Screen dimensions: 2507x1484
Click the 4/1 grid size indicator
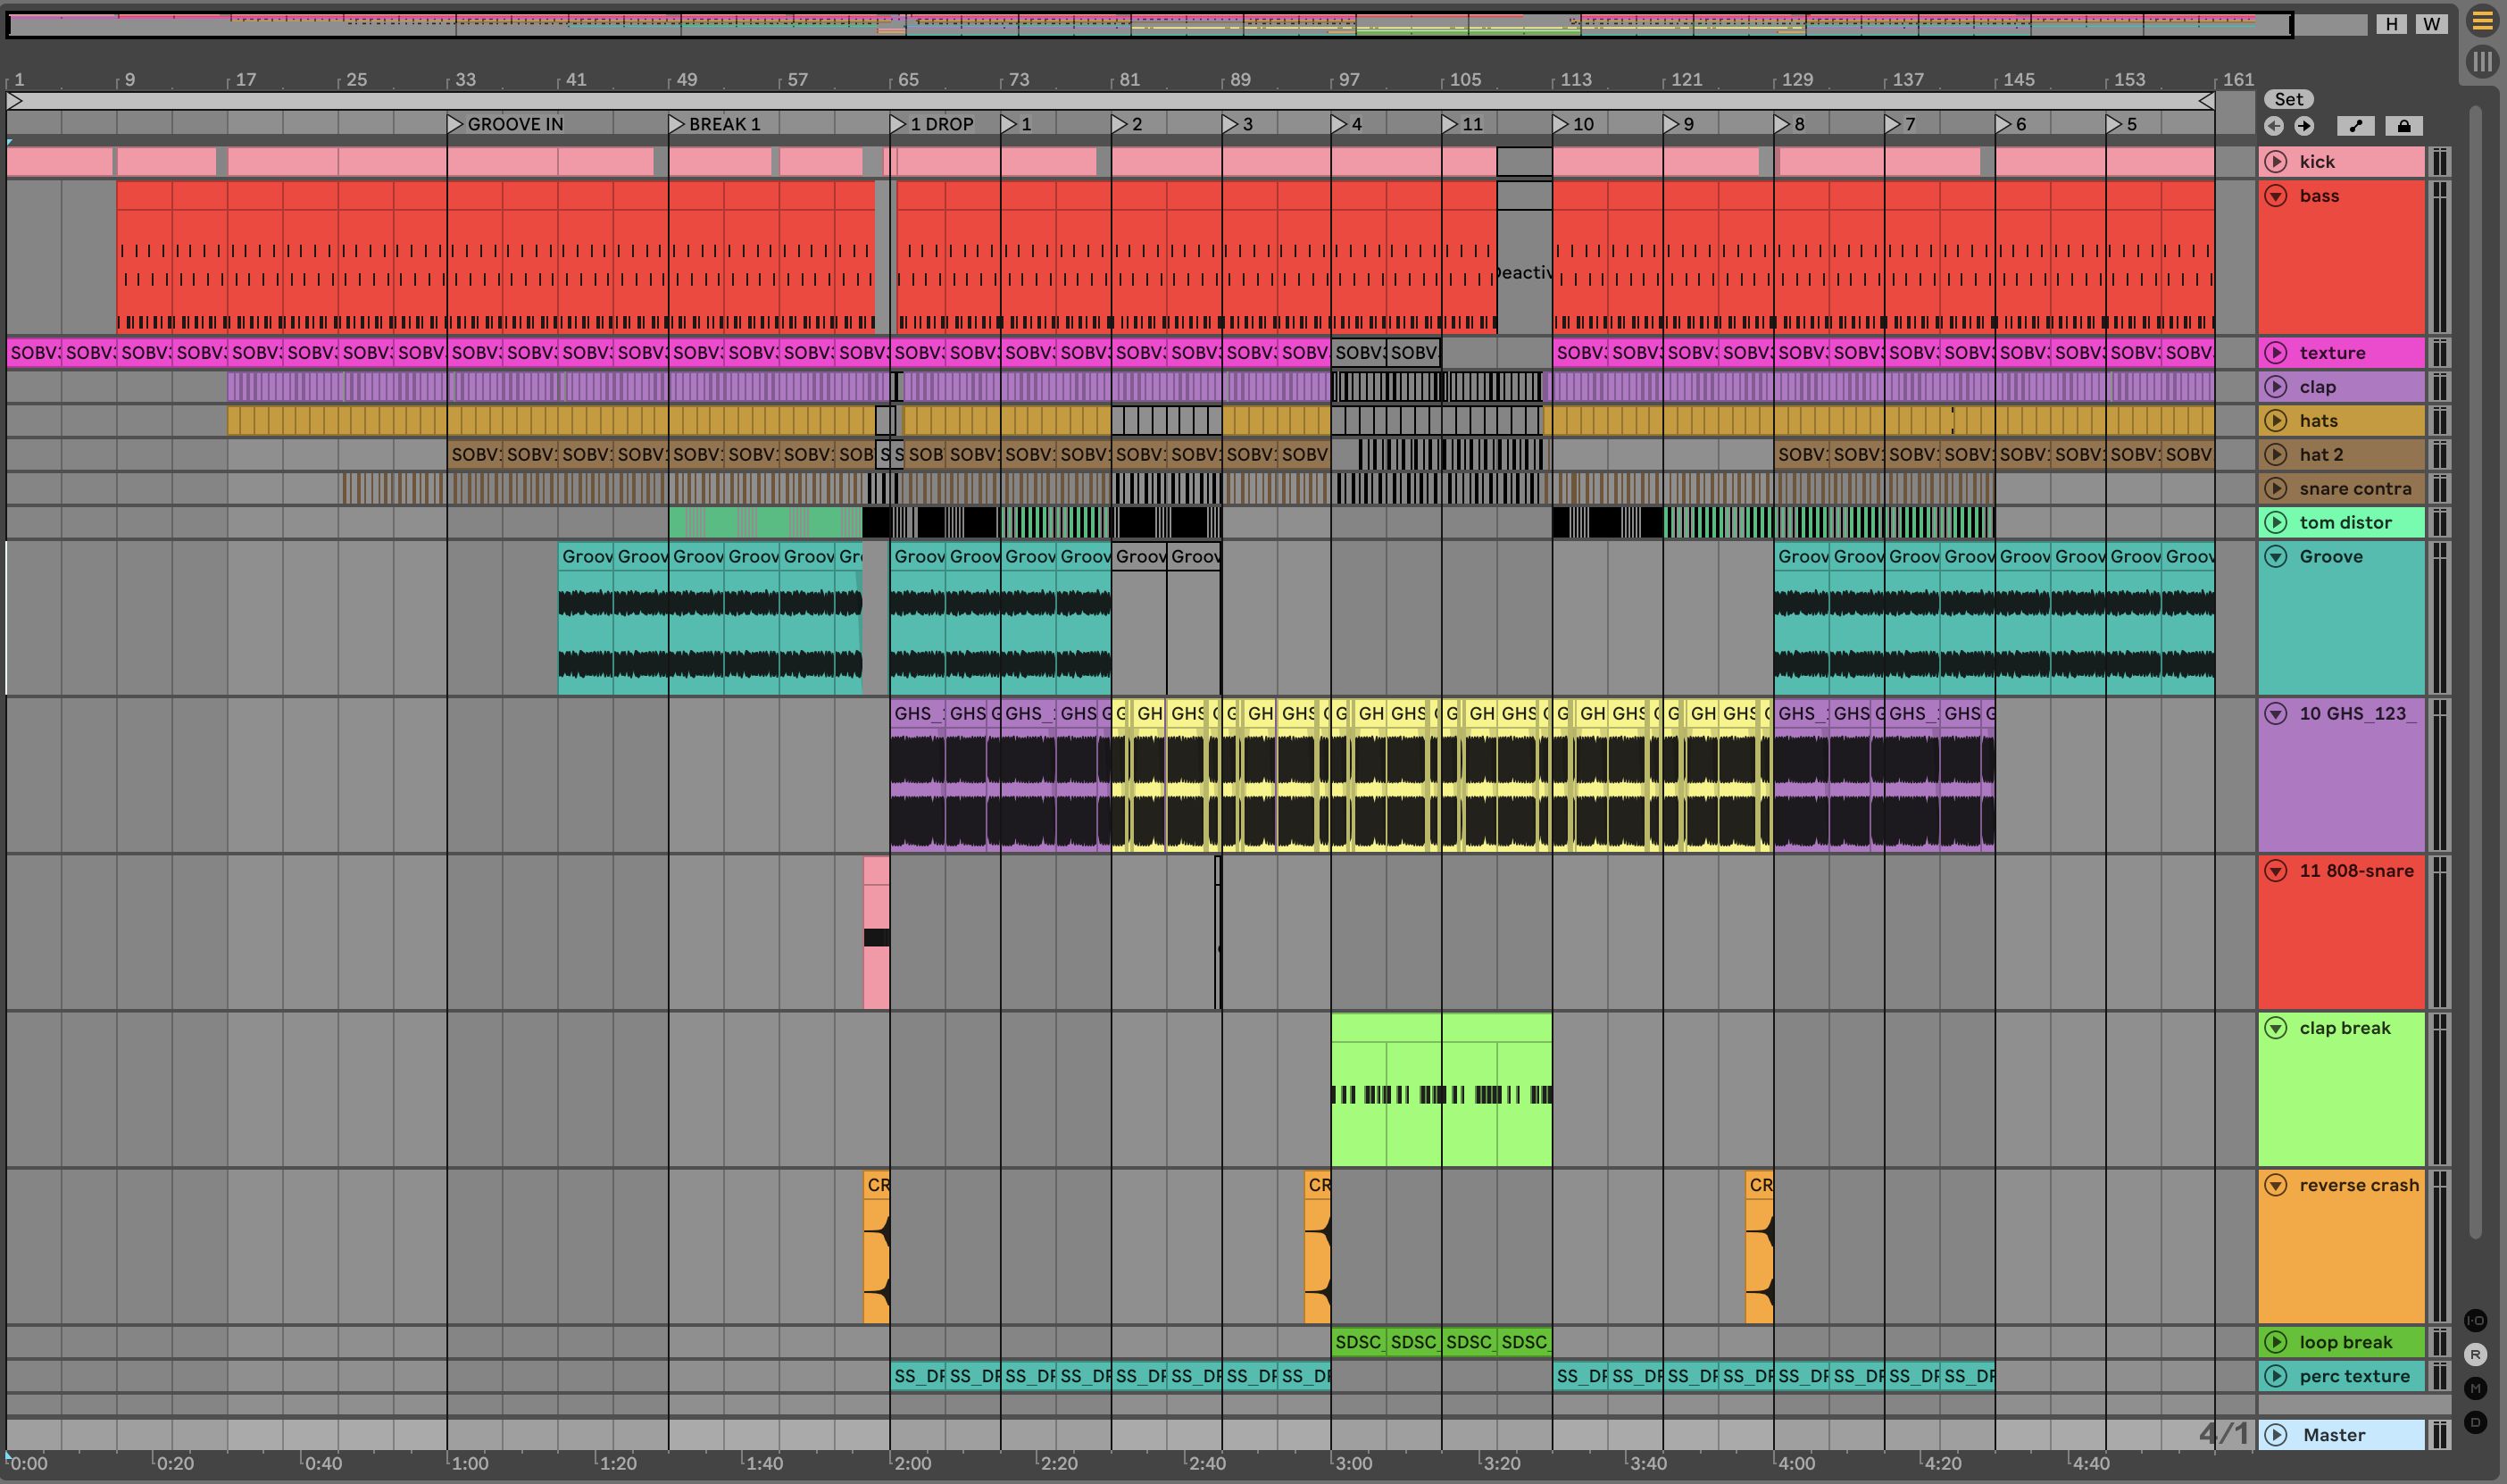point(2223,1434)
